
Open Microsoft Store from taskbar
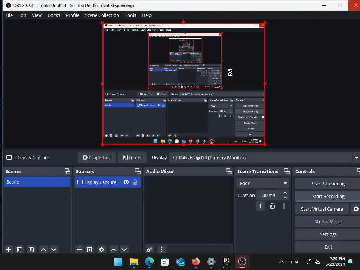tap(165, 262)
